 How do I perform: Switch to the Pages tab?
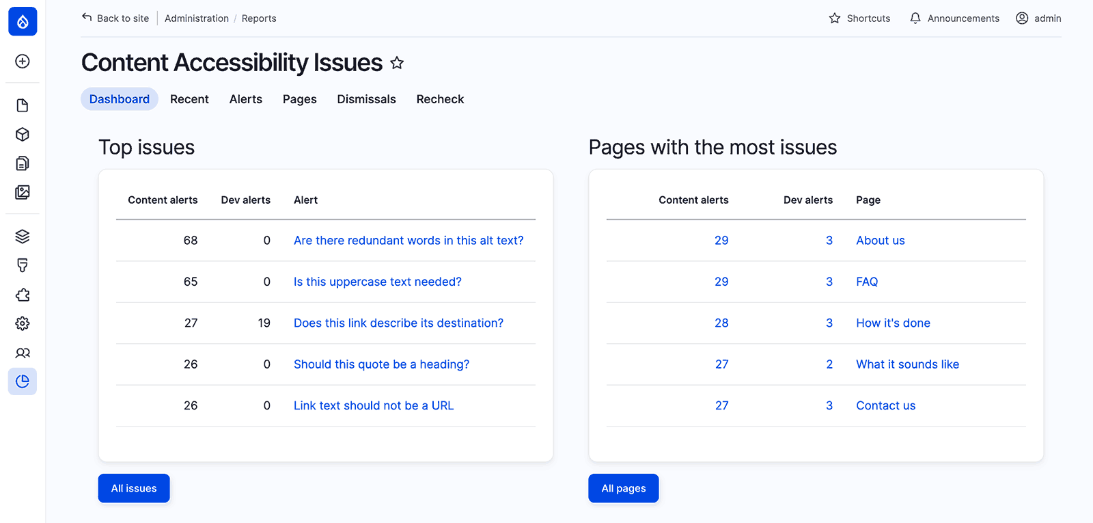[300, 99]
